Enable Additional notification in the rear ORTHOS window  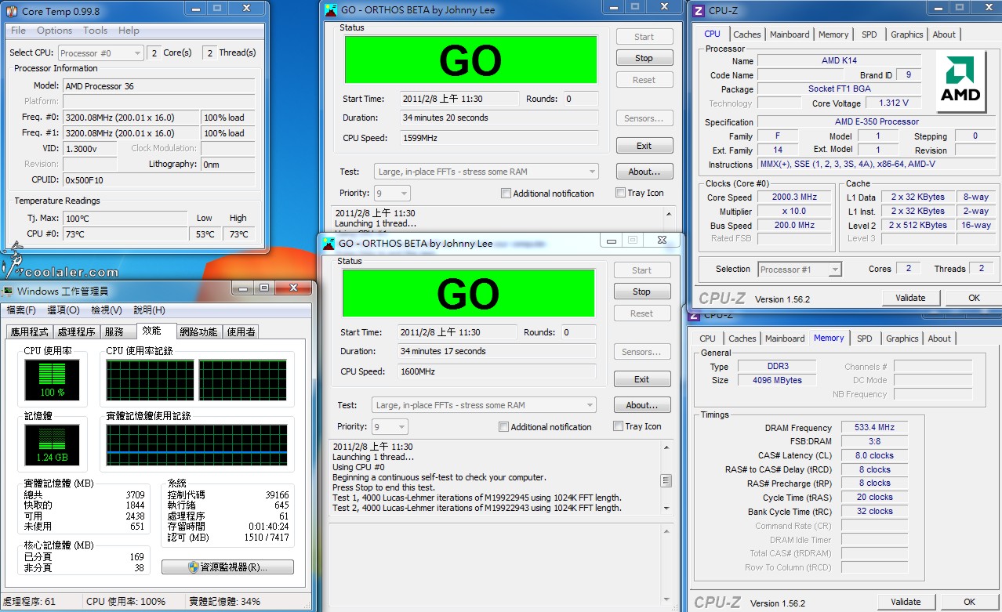(x=506, y=194)
